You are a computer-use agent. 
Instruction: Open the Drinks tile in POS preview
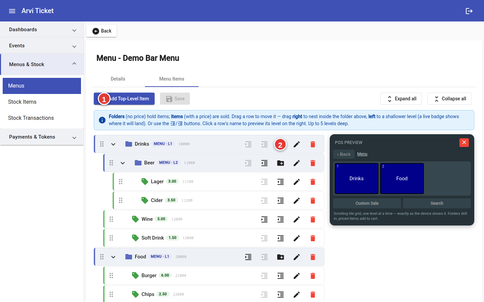pos(357,179)
